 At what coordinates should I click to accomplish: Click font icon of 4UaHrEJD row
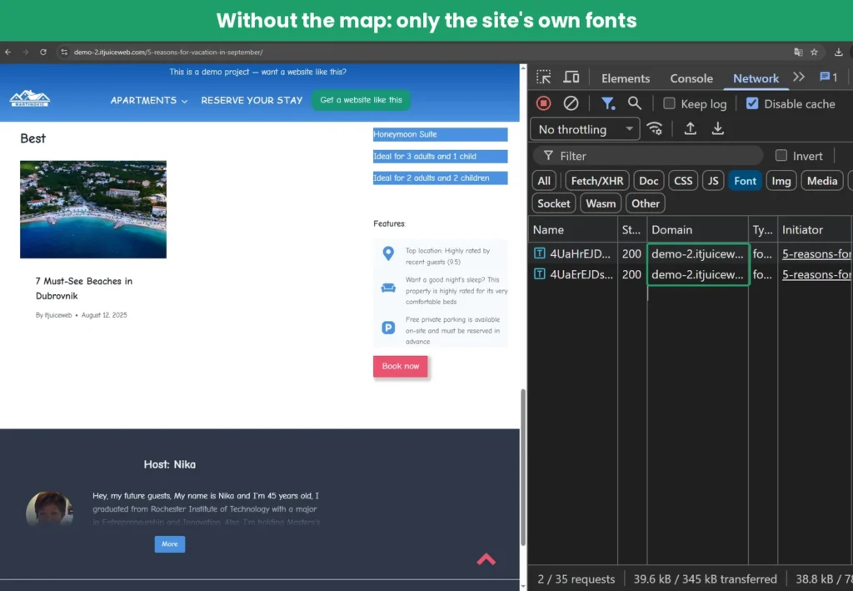[x=539, y=253]
